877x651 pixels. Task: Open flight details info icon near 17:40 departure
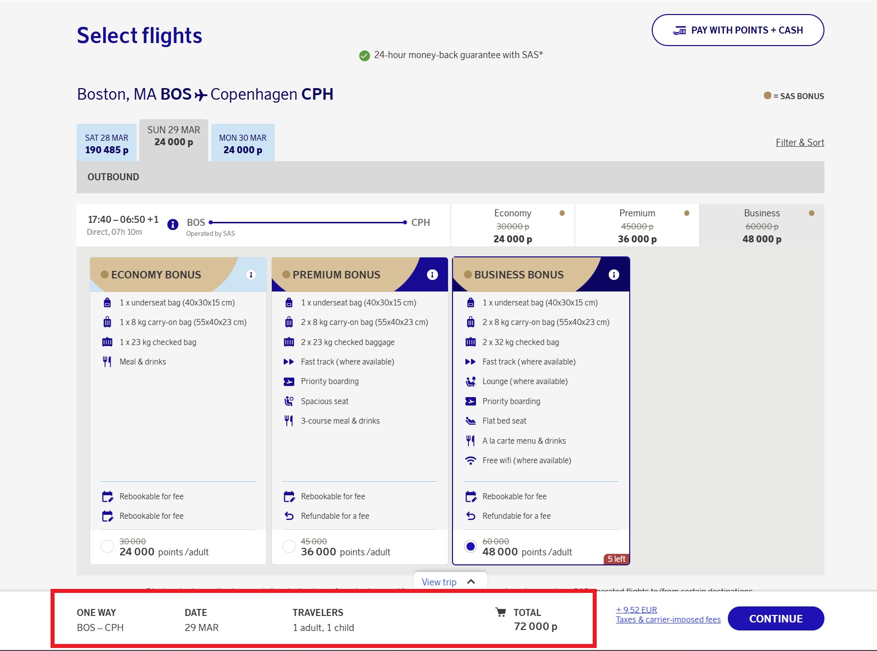click(173, 224)
